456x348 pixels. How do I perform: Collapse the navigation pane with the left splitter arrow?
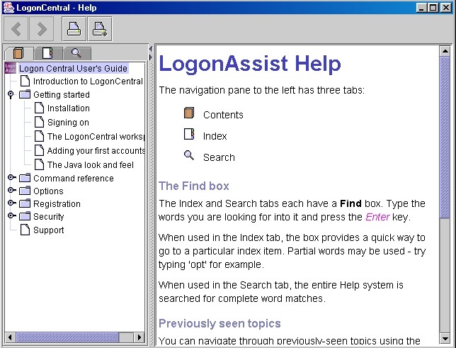pos(151,49)
